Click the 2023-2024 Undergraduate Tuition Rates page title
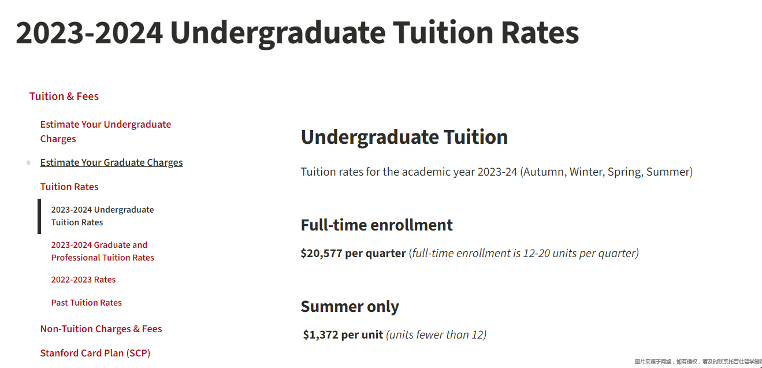Image resolution: width=762 pixels, height=368 pixels. (x=297, y=33)
